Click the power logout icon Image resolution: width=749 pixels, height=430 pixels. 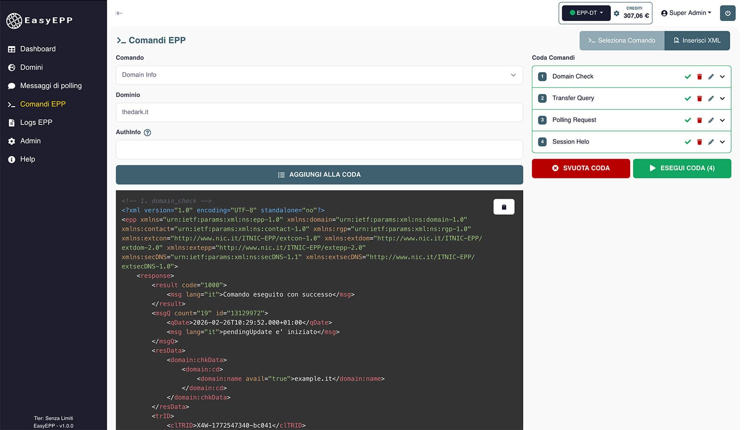tap(727, 13)
